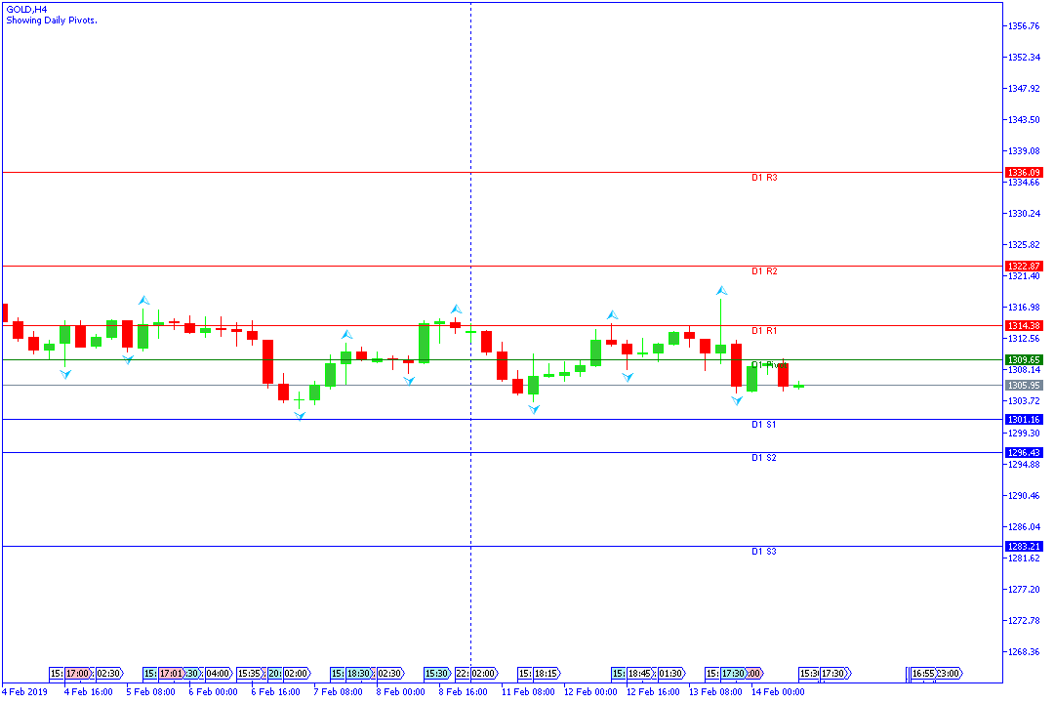Screen dimensions: 1054x703
Task: Click the green 1309.65 pivot price tag
Action: tap(1024, 360)
